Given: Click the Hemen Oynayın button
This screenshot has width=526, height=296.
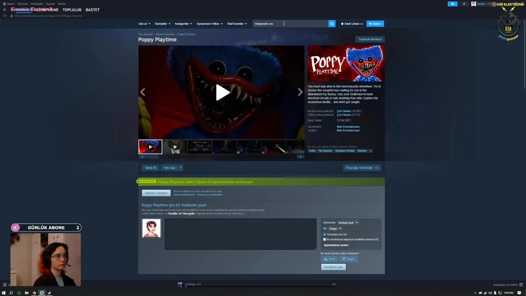Looking at the screenshot, I should 156,193.
